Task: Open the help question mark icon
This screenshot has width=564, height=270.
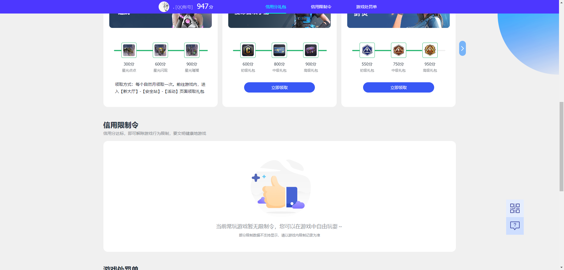Action: [514, 226]
